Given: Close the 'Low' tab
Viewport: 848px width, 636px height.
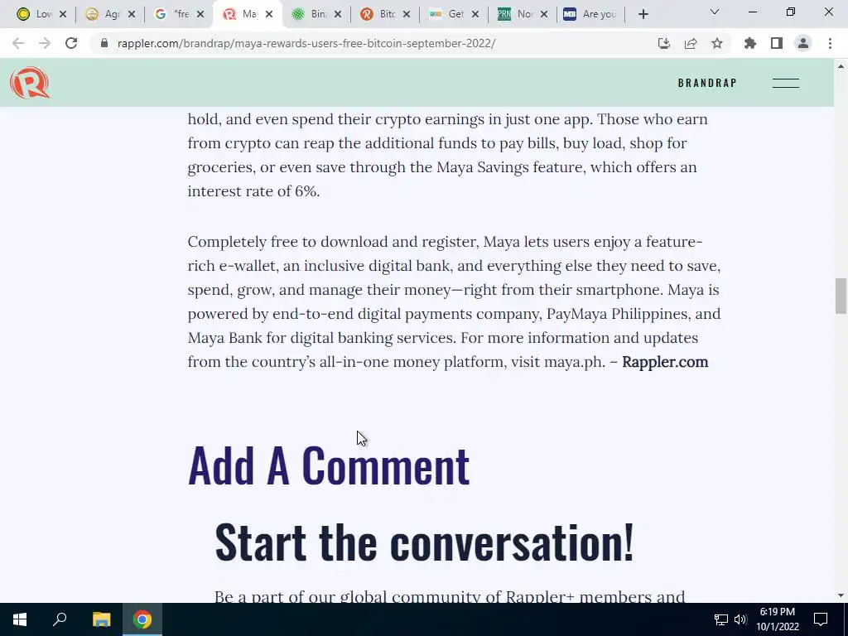Looking at the screenshot, I should click(x=63, y=14).
